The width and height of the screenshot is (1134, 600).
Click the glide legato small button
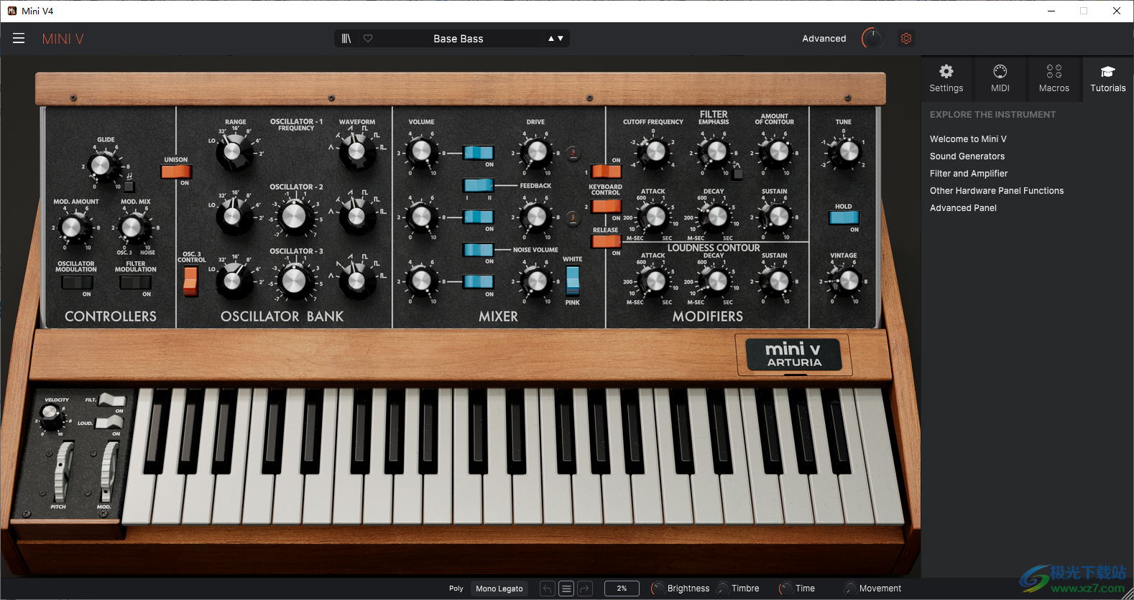tap(129, 187)
